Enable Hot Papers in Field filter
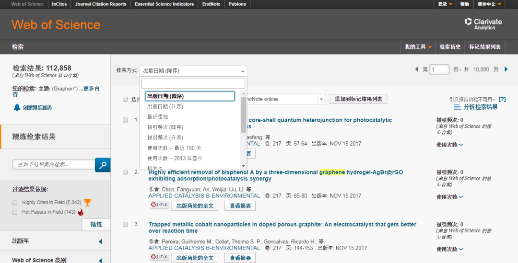 (x=14, y=212)
